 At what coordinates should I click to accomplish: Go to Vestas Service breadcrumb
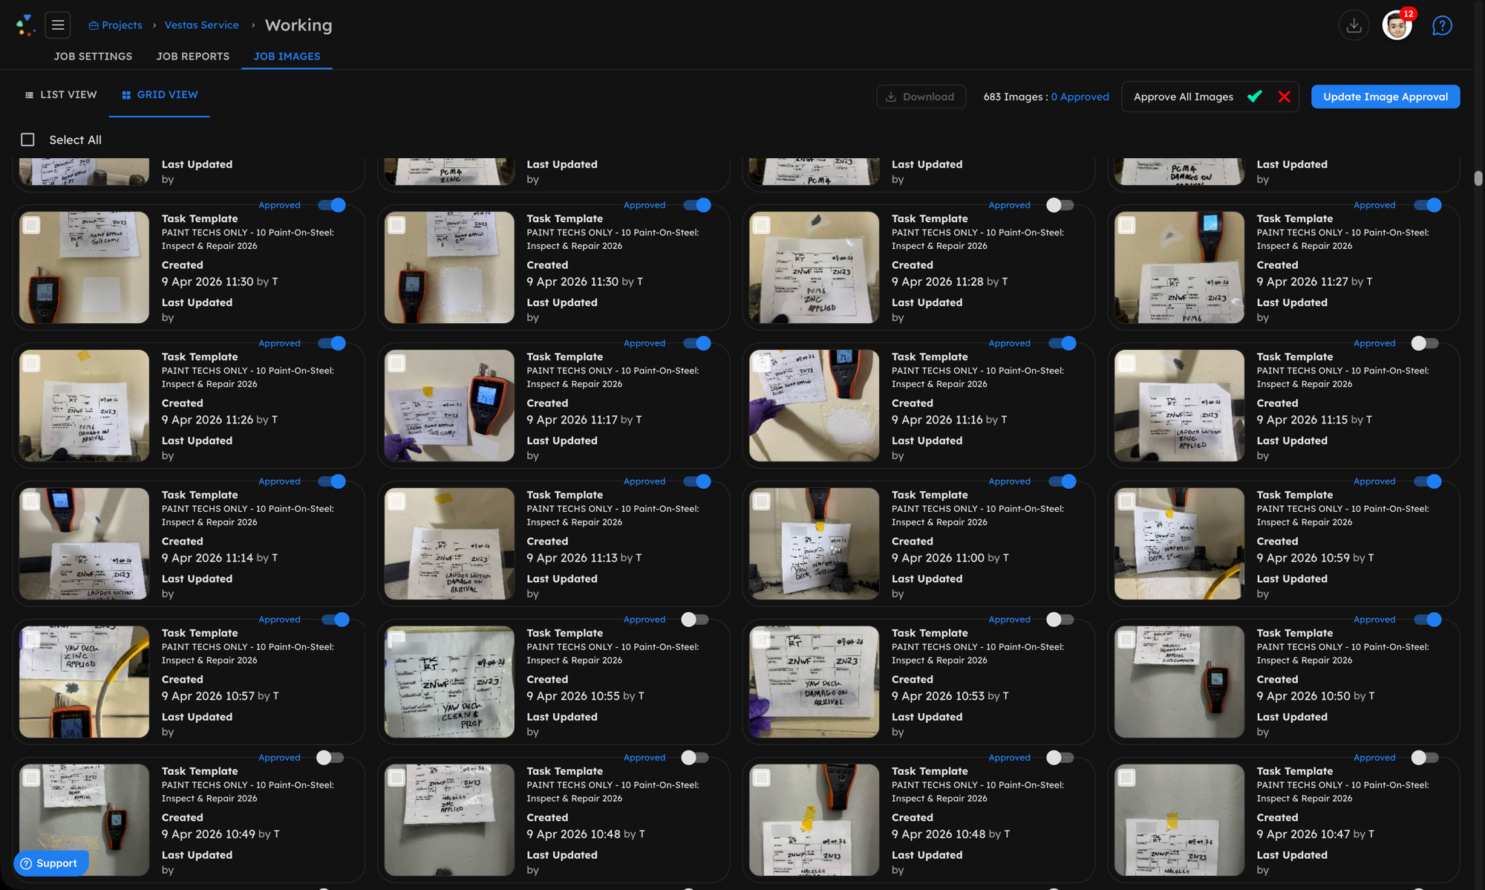(201, 25)
